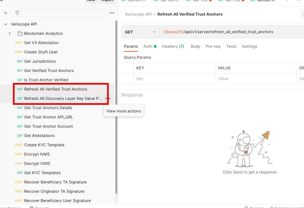Click the Blockchain Analytics folder icon
The image size is (304, 208).
click(20, 34)
